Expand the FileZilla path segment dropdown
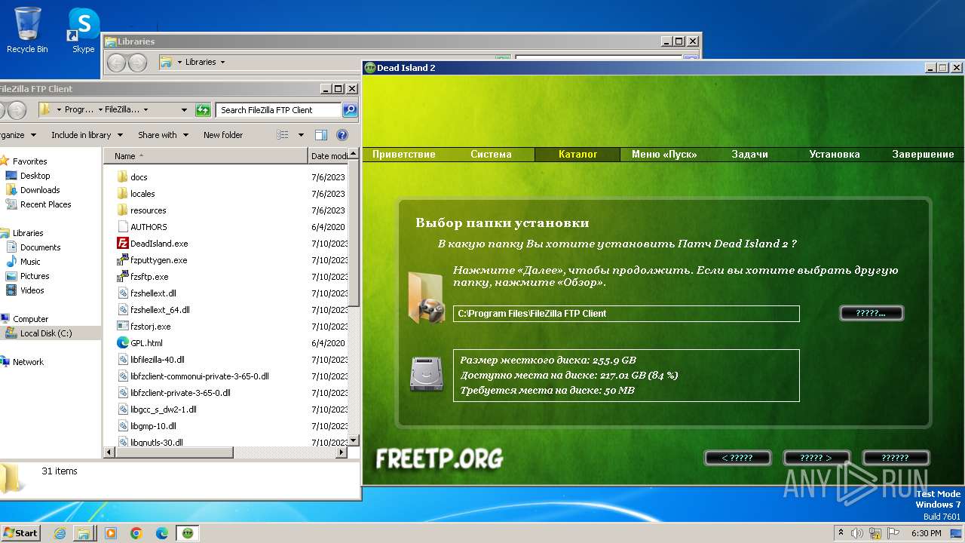Screen dimensions: 965x543 [x=146, y=110]
